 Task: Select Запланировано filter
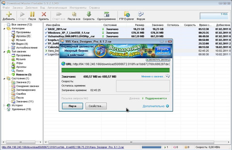pyautogui.click(x=26, y=90)
